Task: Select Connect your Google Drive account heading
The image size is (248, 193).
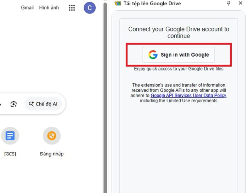Action: click(179, 33)
